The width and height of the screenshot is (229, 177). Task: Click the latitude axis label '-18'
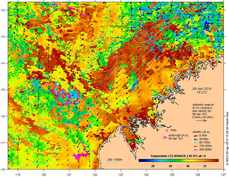[x=3, y=169]
